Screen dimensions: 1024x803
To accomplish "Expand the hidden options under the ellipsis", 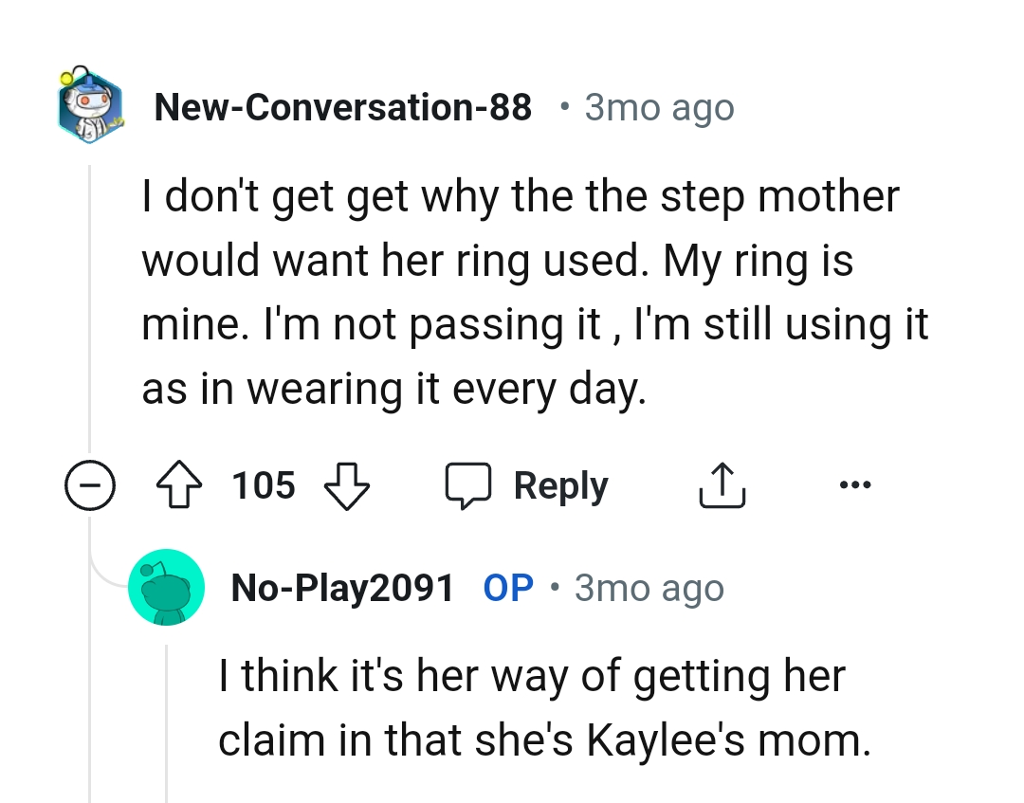I will click(x=856, y=484).
